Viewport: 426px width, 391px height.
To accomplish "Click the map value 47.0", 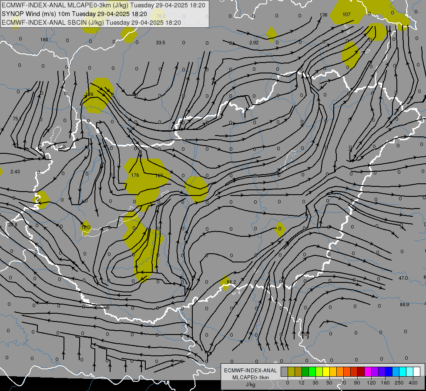I will pyautogui.click(x=403, y=278).
